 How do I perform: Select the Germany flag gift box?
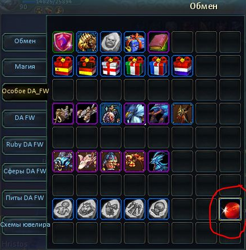pos(87,66)
